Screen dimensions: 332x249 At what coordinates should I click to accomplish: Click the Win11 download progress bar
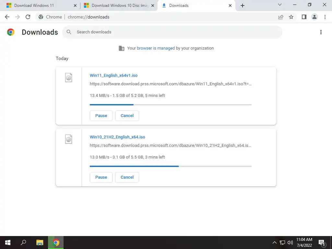pos(171,105)
